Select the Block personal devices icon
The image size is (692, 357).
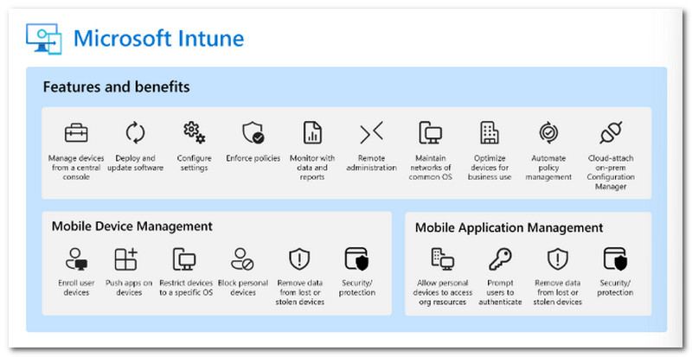(242, 259)
